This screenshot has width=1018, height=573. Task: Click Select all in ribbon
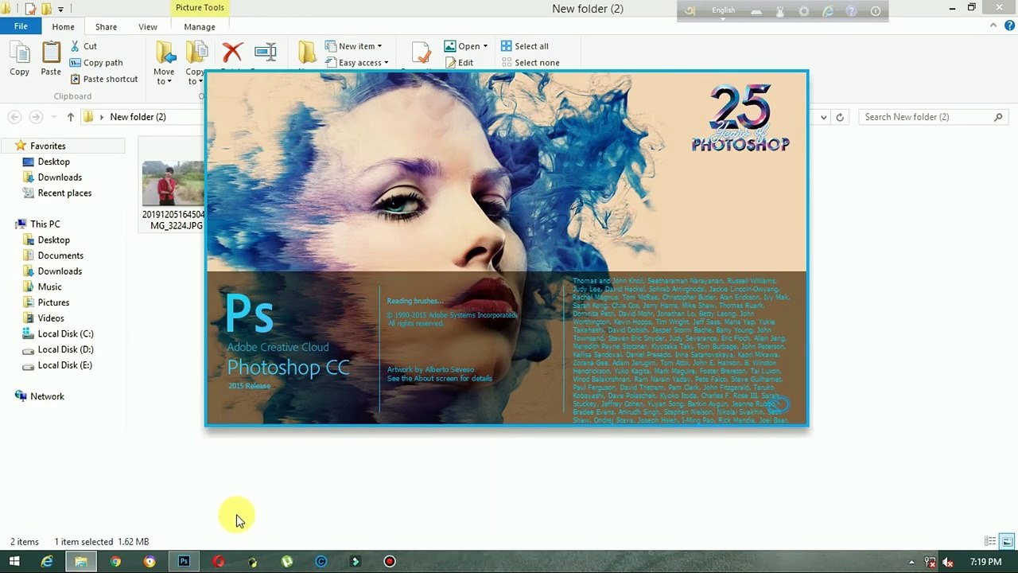[x=525, y=46]
